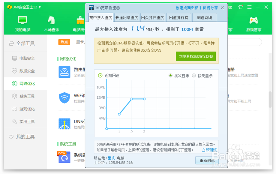Switch to 网页打开速度 tab
This screenshot has height=174, width=276.
click(x=153, y=18)
